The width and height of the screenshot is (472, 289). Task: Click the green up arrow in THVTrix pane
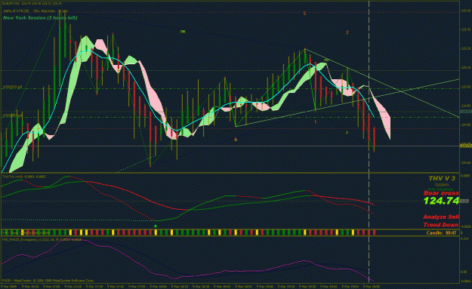point(156,226)
